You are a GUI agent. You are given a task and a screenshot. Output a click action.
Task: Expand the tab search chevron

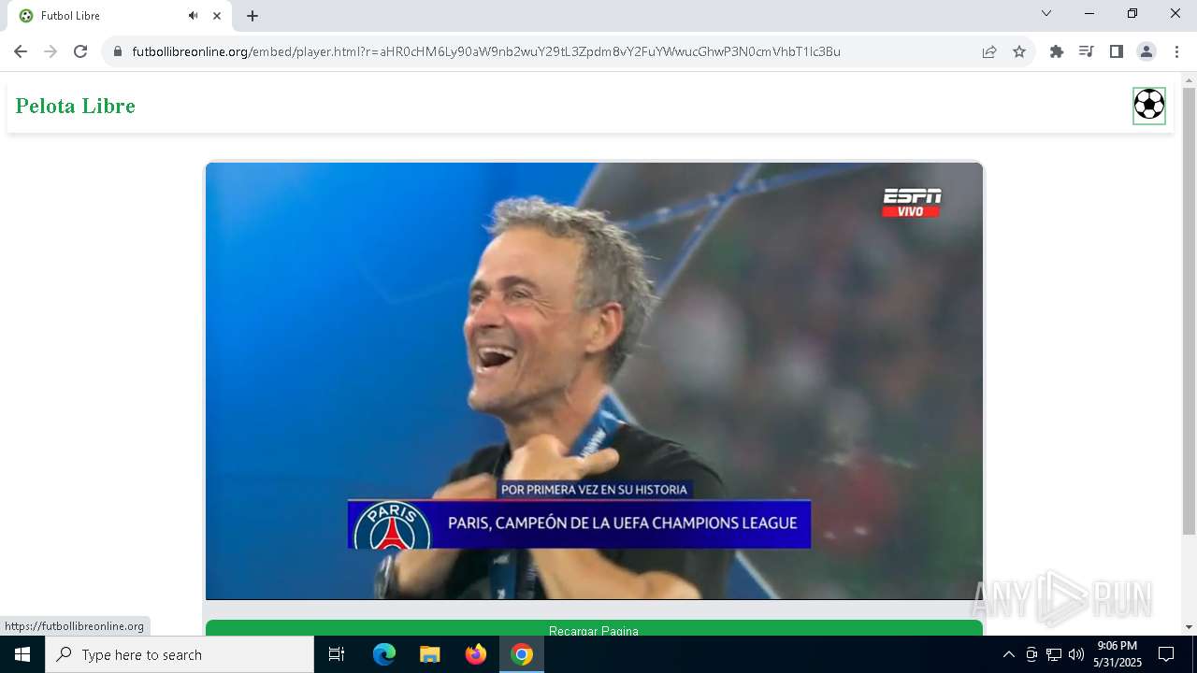tap(1046, 14)
